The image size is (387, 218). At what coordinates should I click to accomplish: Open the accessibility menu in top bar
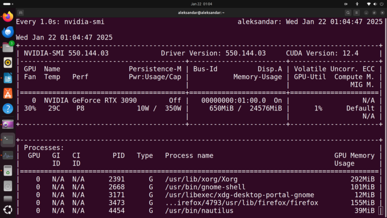tap(357, 4)
